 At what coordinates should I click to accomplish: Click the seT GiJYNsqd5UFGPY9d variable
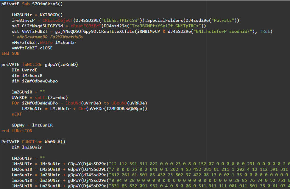click(42, 26)
